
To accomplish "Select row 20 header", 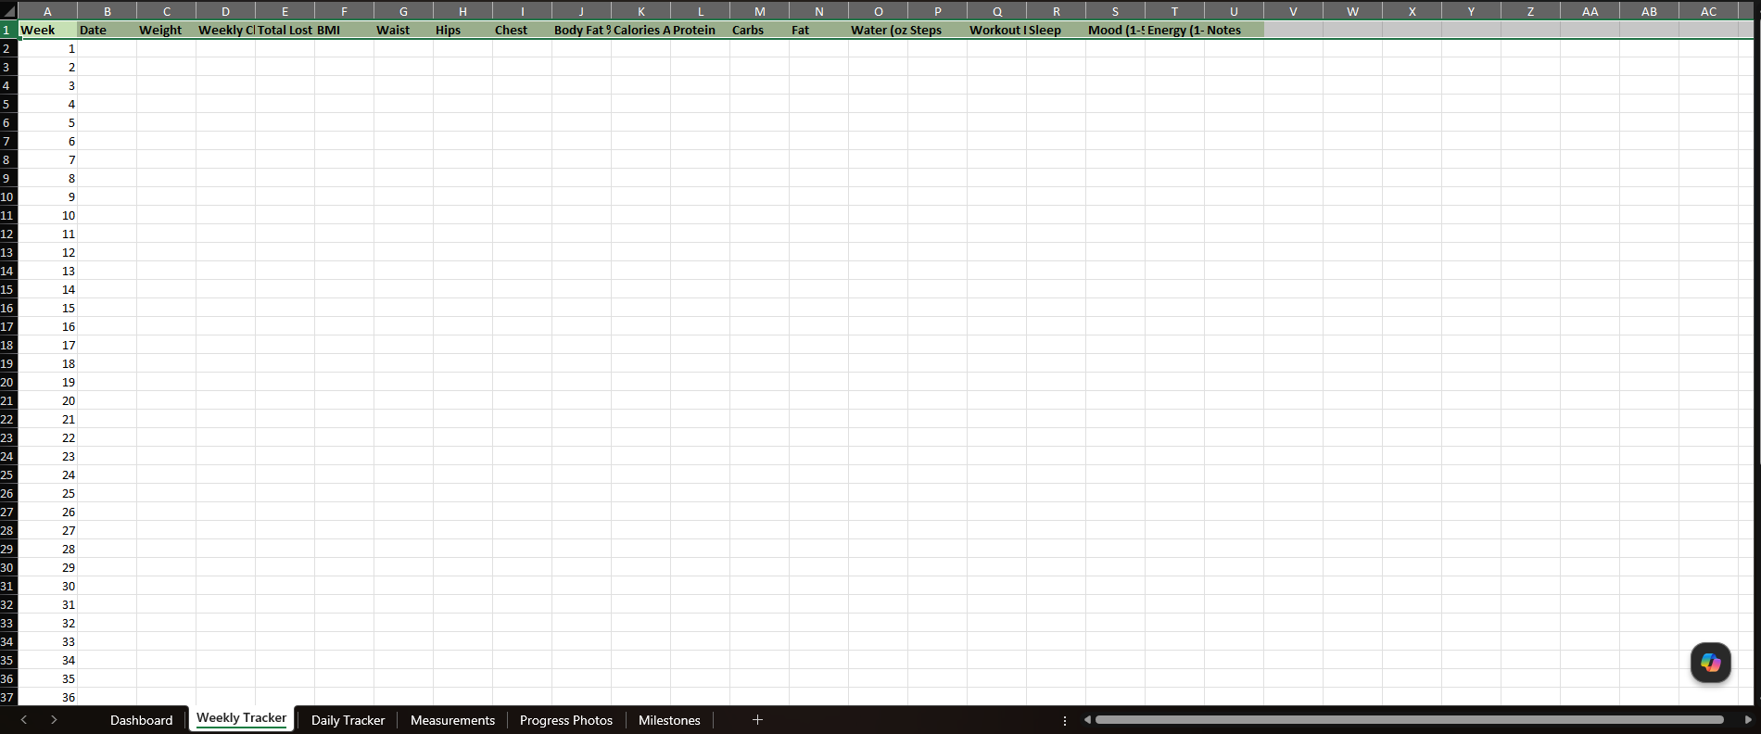I will (8, 382).
